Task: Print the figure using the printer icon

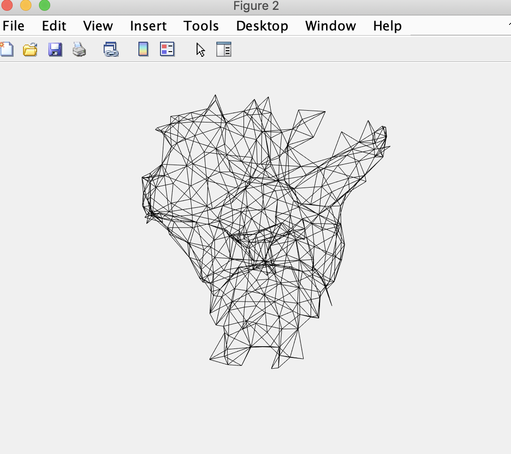Action: [x=79, y=49]
